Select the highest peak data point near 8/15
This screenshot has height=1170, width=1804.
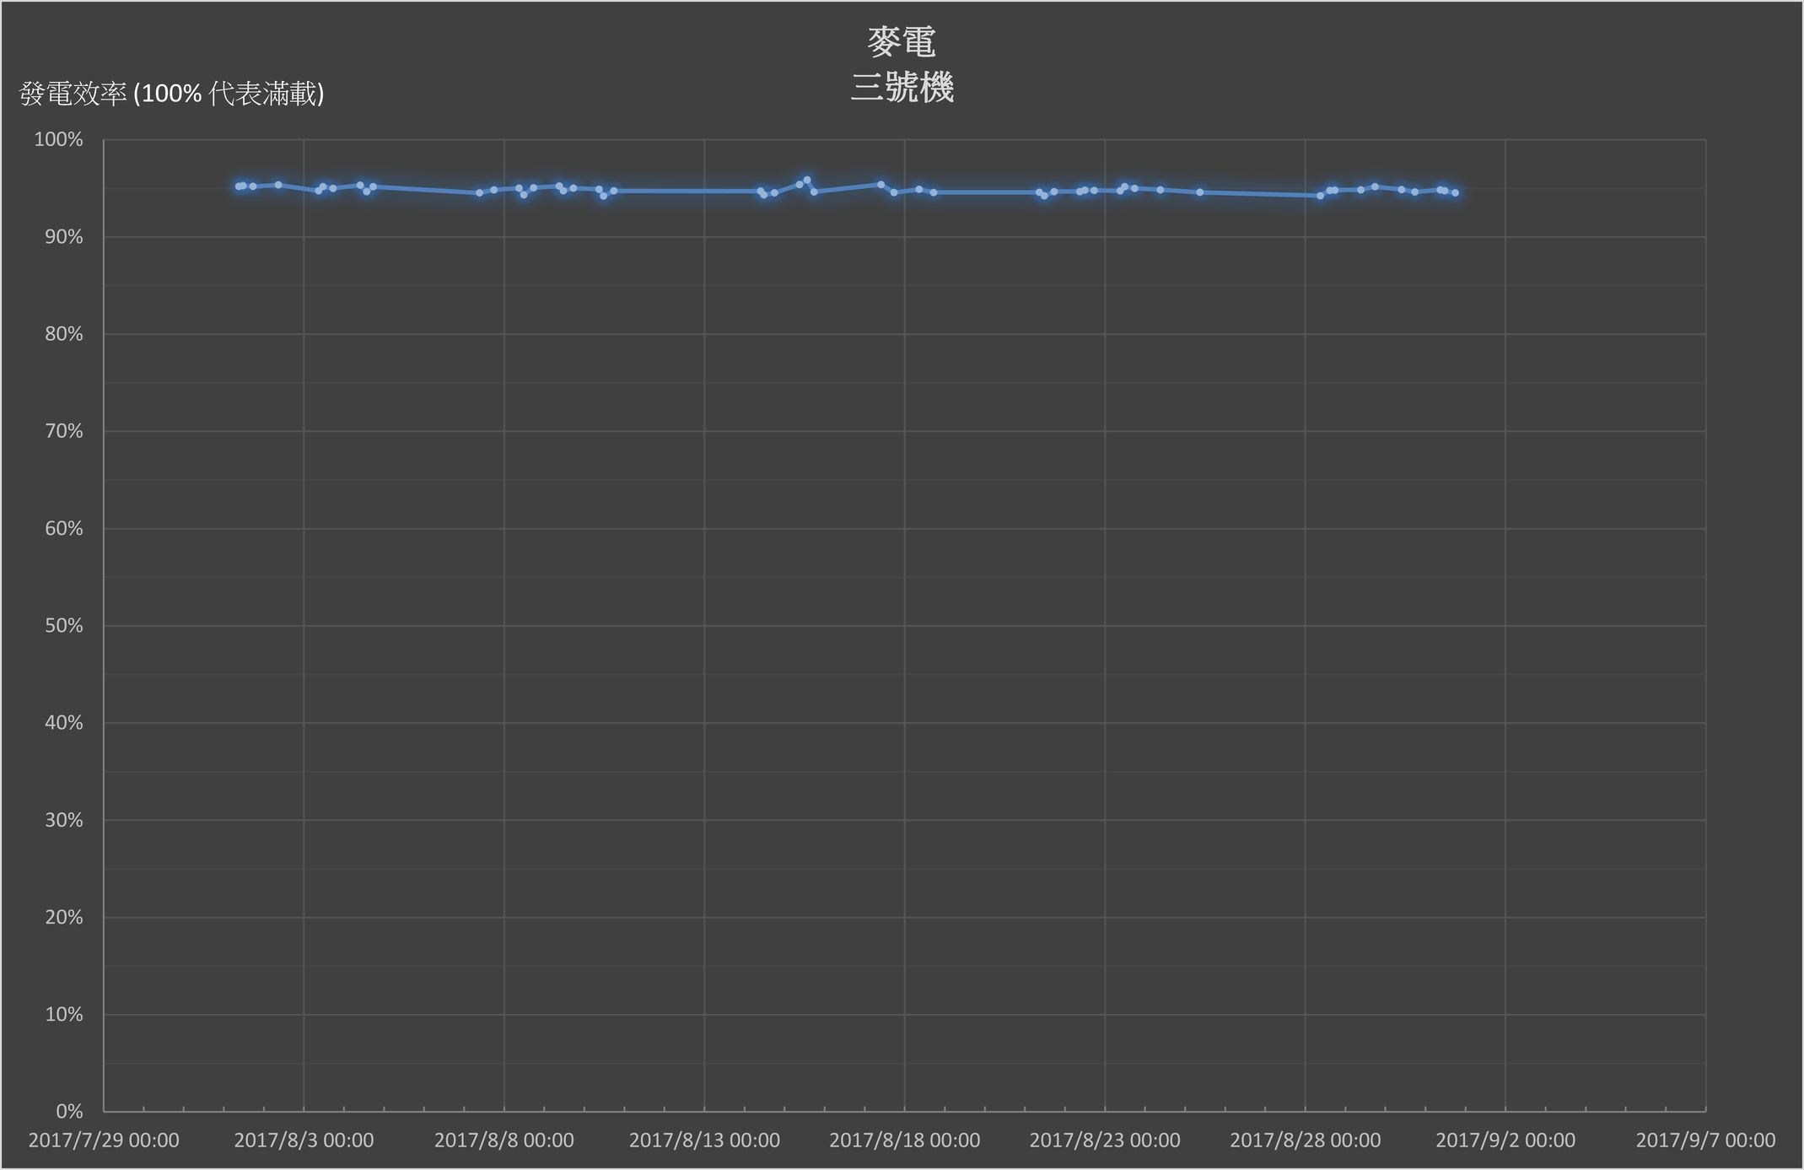[x=807, y=180]
